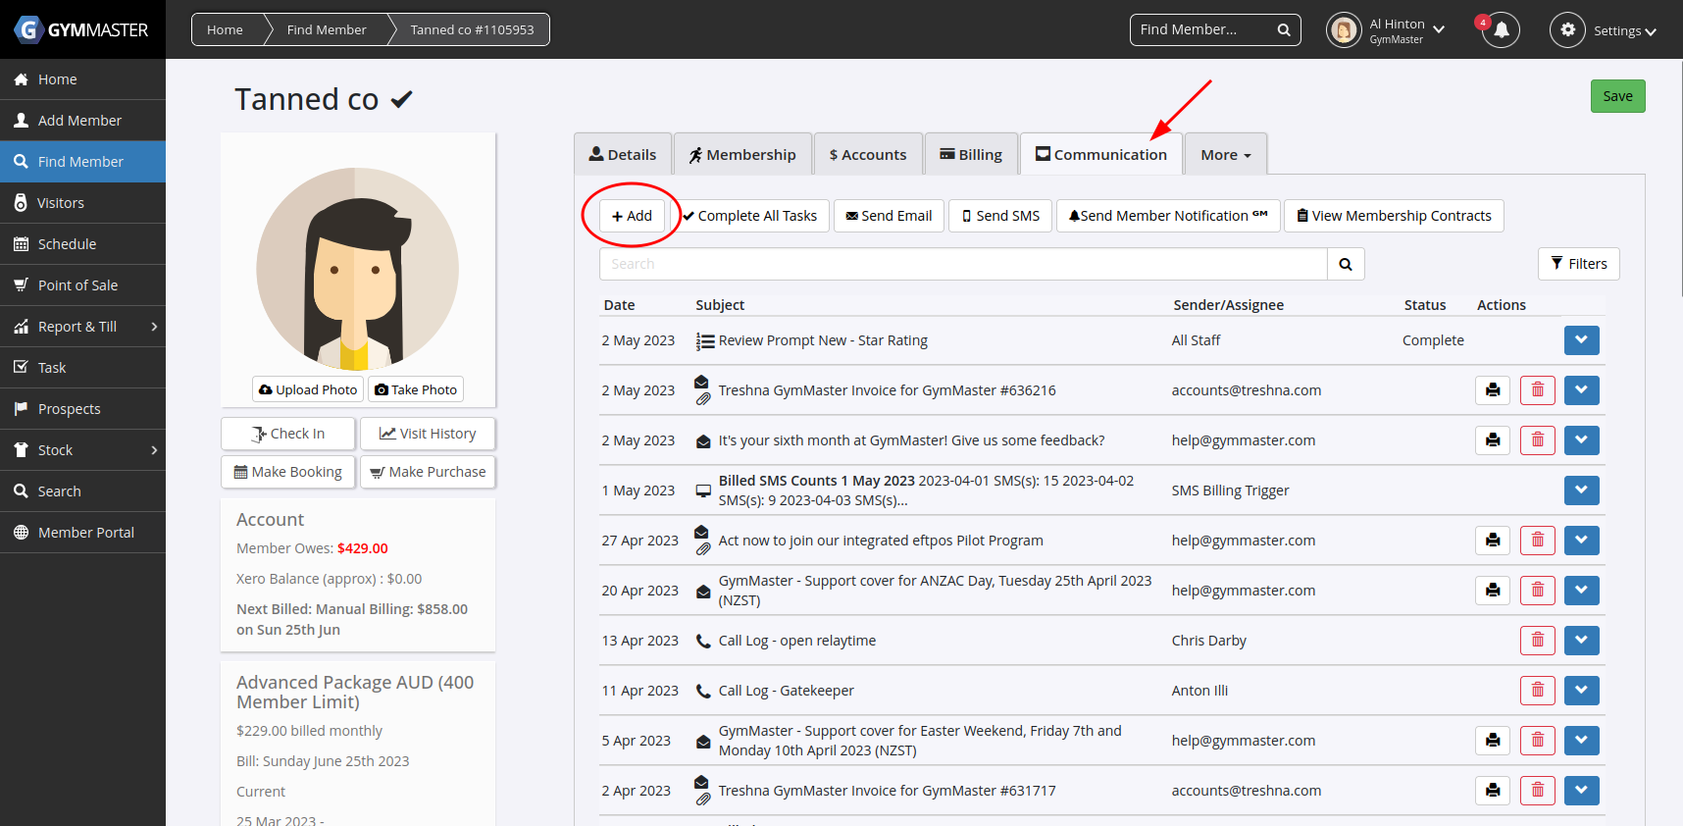Click the green Save button
The height and width of the screenshot is (826, 1683).
click(x=1616, y=96)
